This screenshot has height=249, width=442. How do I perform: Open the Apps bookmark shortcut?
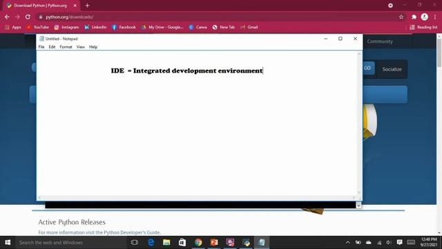pyautogui.click(x=13, y=27)
